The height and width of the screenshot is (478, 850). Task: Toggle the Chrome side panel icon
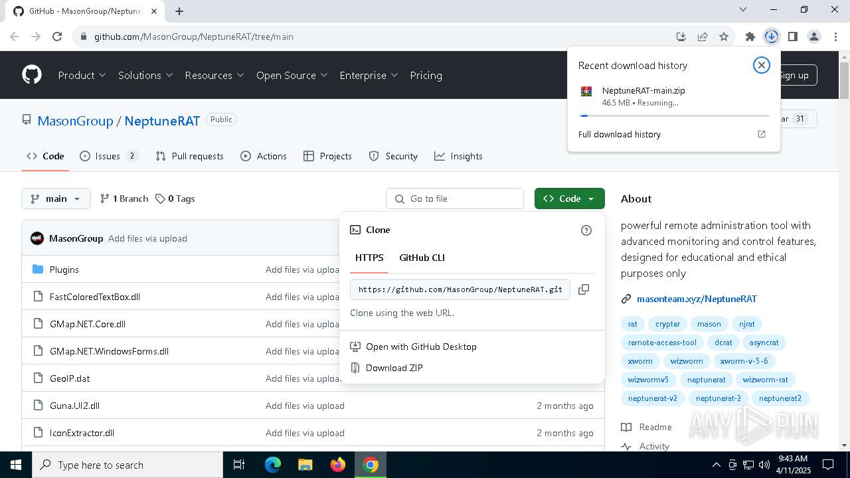792,37
